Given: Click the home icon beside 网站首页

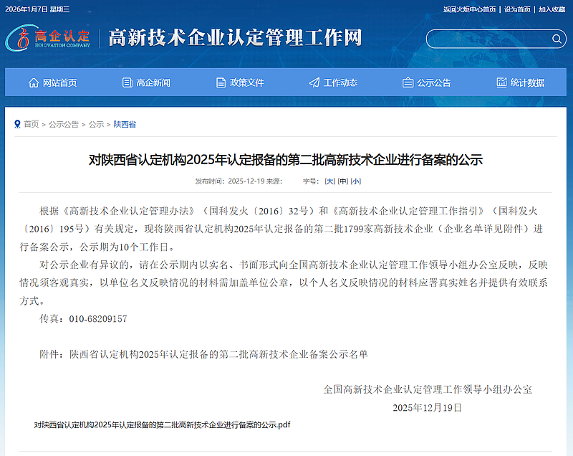Looking at the screenshot, I should 34,82.
